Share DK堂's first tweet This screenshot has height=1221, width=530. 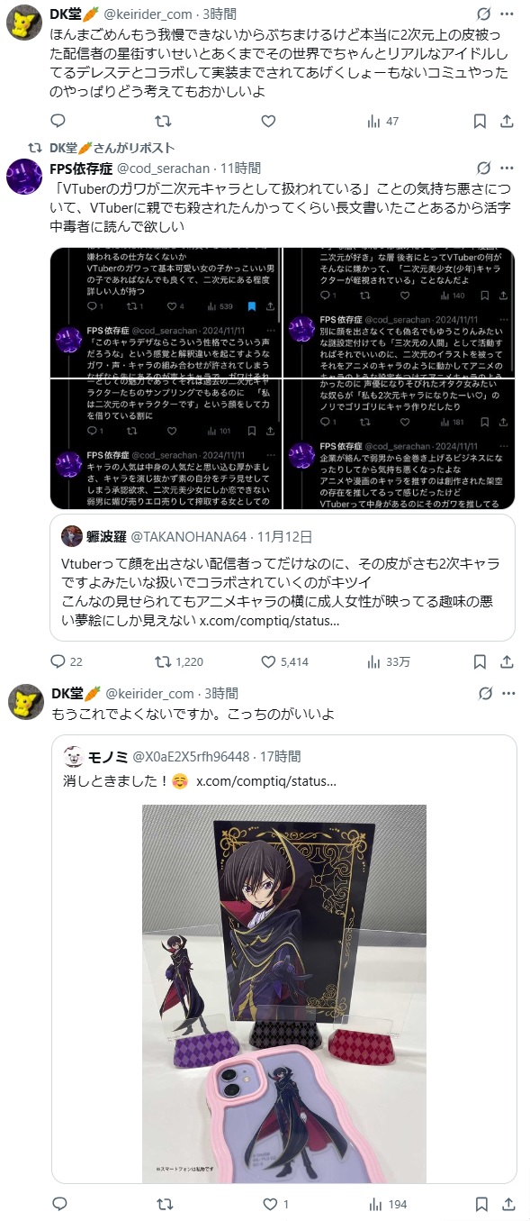(x=507, y=121)
